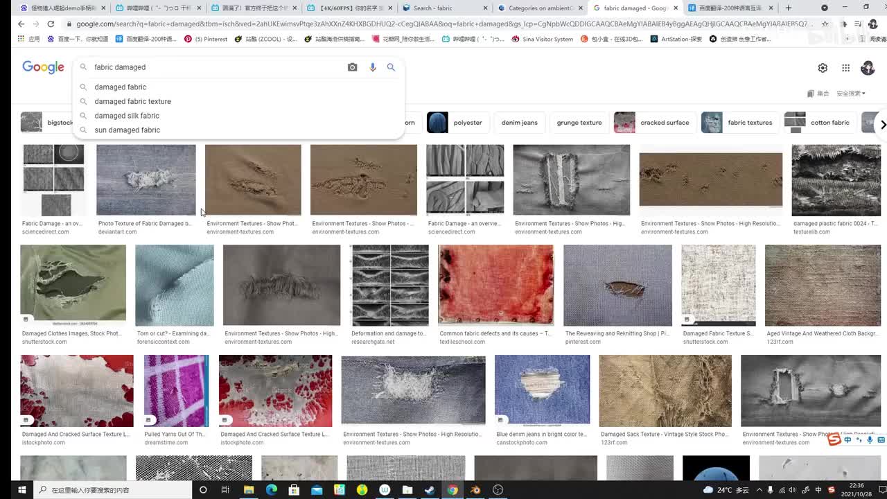The image size is (887, 499).
Task: Reload the page with the refresh icon
Action: click(x=51, y=24)
